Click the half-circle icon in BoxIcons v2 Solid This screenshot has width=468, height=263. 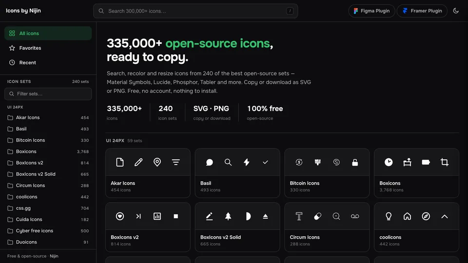tap(248, 216)
